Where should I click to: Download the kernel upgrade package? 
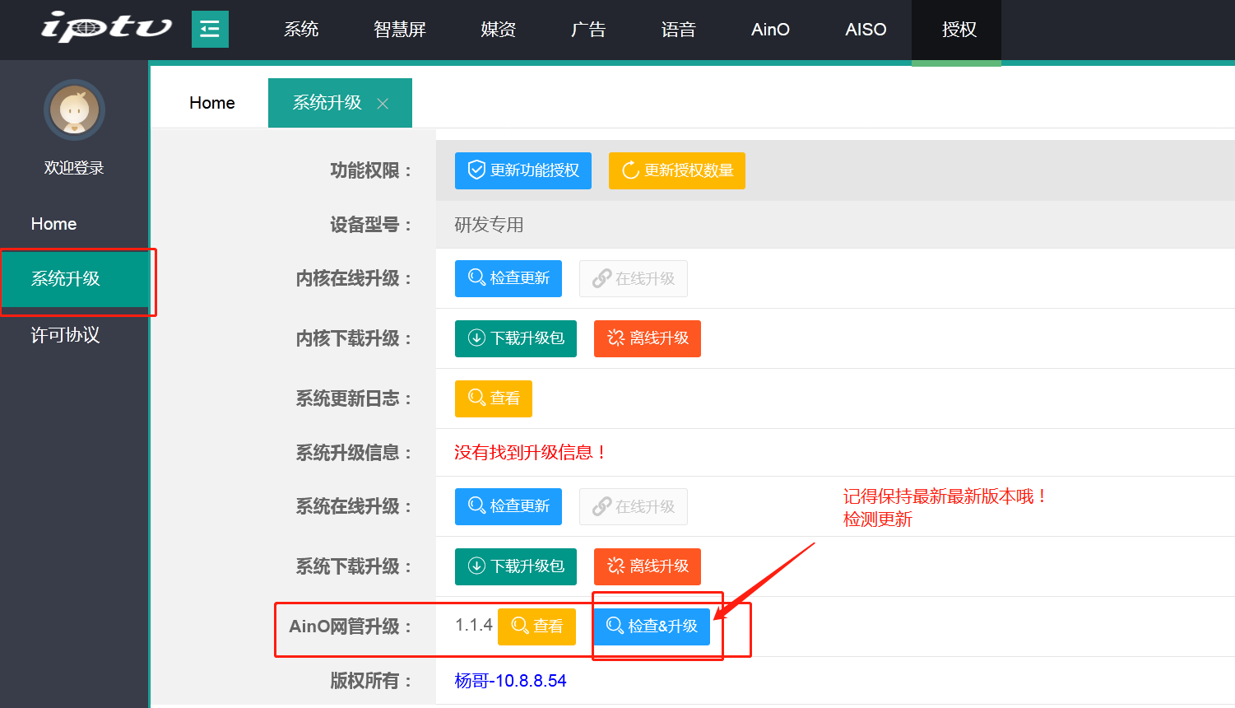point(515,338)
